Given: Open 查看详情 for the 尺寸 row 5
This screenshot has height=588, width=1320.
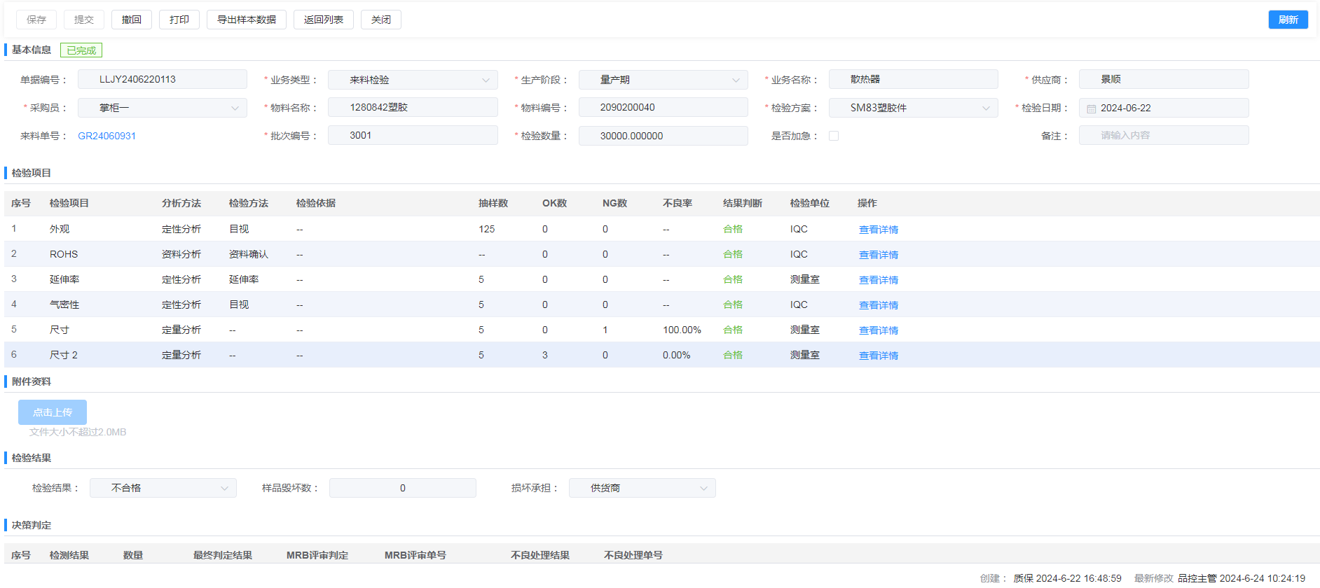Looking at the screenshot, I should point(879,330).
